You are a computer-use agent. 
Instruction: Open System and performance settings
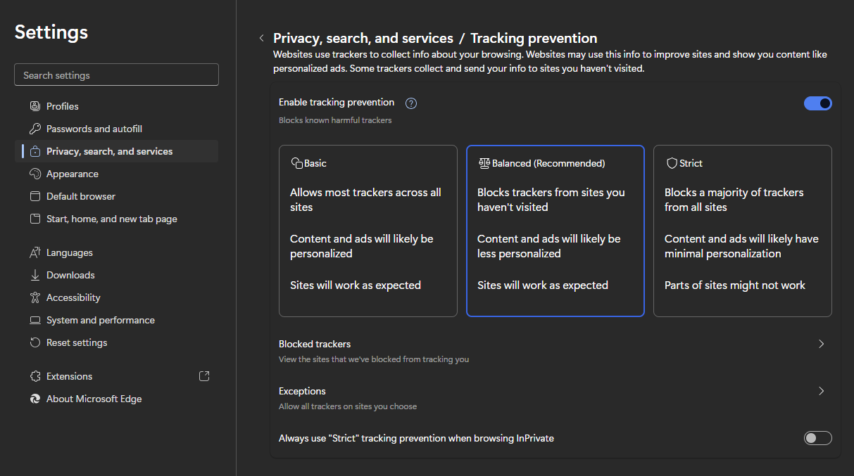coord(100,320)
